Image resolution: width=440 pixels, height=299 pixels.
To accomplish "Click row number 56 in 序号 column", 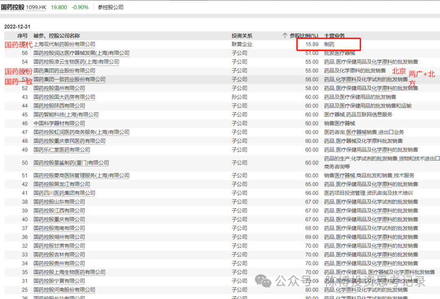I will coord(25,53).
